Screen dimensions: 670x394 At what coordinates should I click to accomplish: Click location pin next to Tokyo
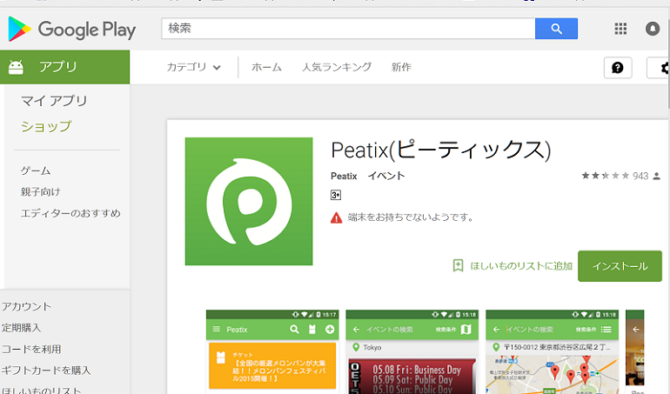tap(356, 347)
